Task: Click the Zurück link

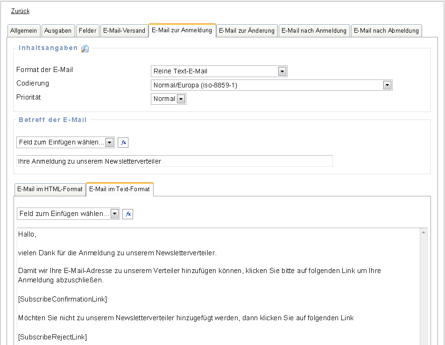Action: point(20,11)
